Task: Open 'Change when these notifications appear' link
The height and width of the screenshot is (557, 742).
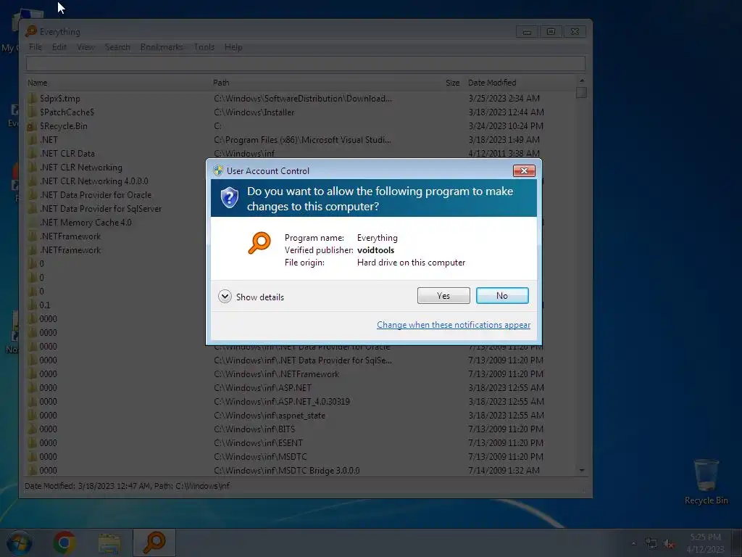Action: point(454,325)
